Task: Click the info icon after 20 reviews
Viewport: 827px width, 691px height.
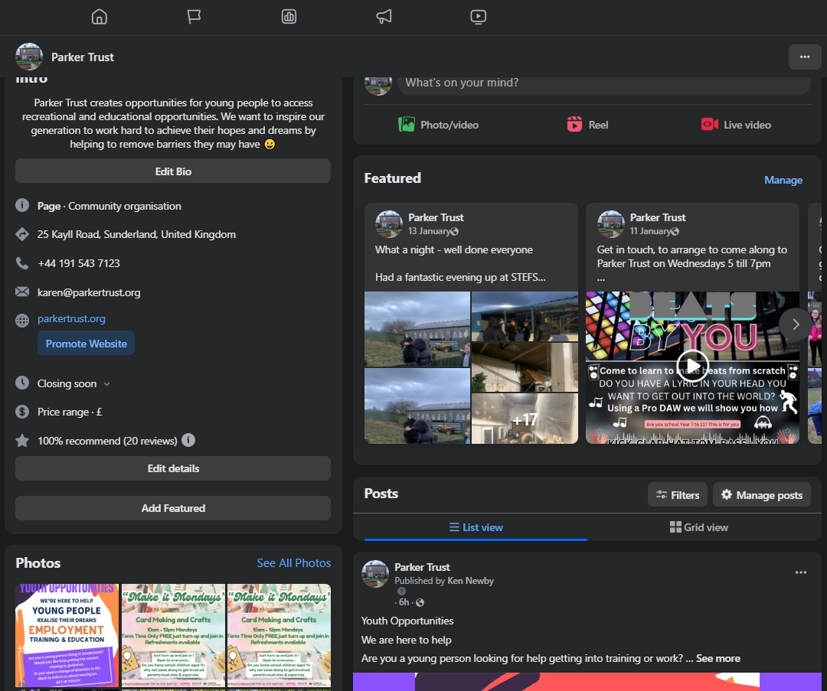Action: [188, 439]
